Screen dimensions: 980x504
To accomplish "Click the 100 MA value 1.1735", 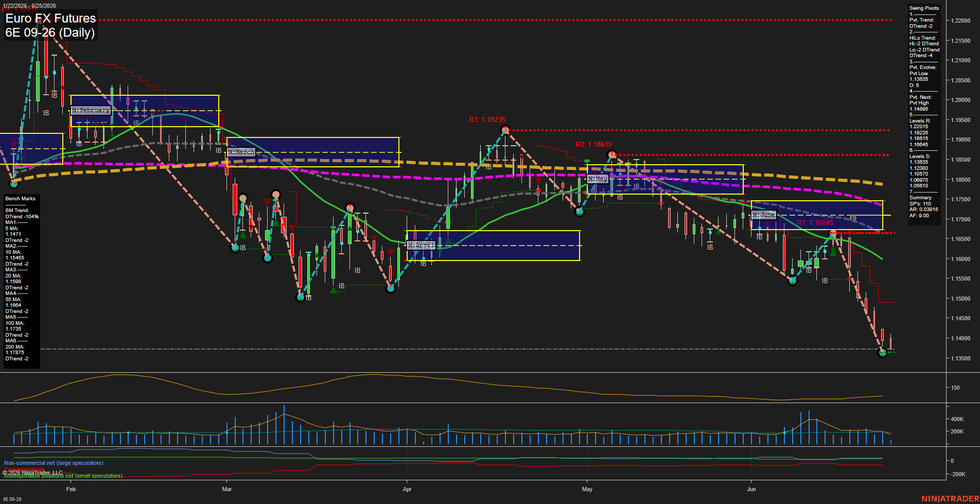I will point(13,329).
